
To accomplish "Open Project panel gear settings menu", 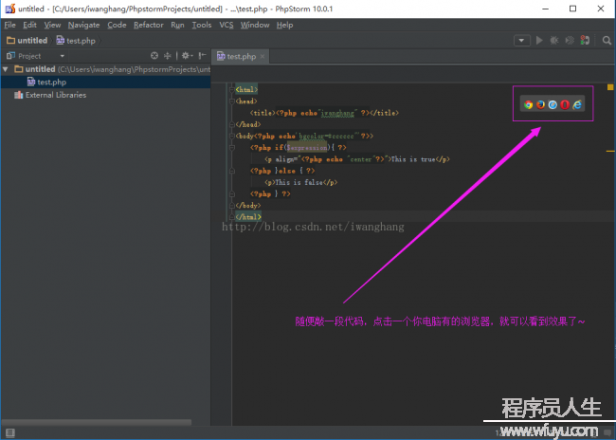I will pos(187,56).
